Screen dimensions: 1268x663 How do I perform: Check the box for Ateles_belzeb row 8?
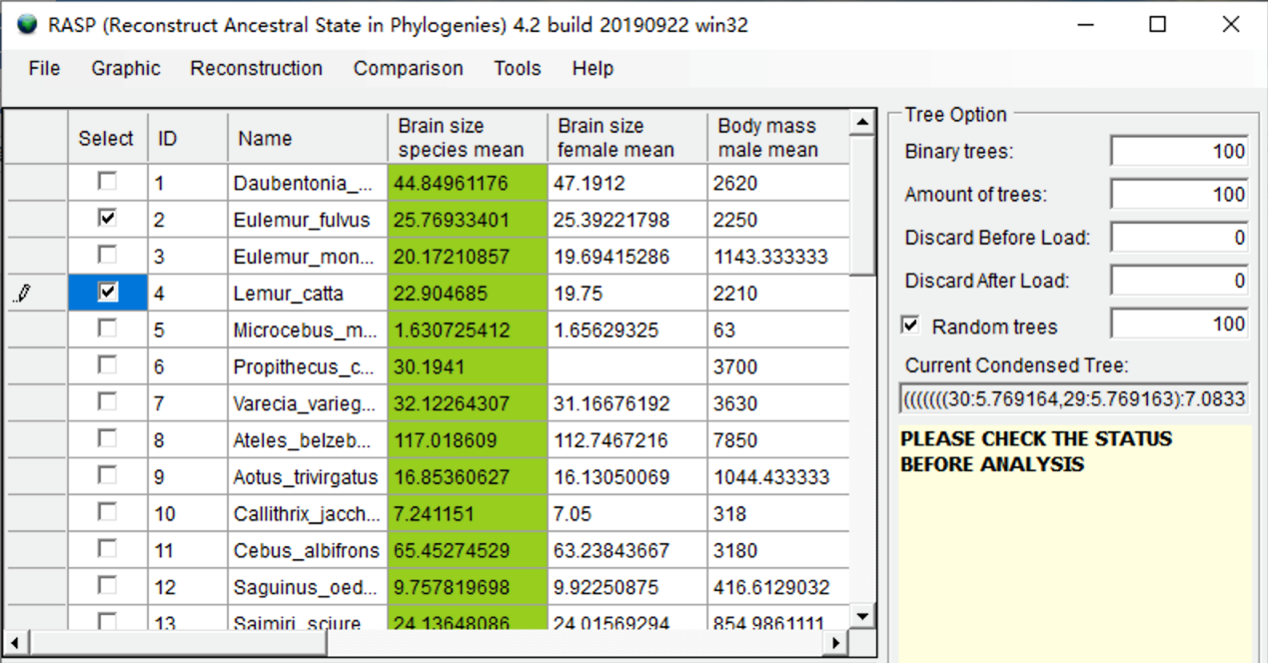pyautogui.click(x=107, y=437)
